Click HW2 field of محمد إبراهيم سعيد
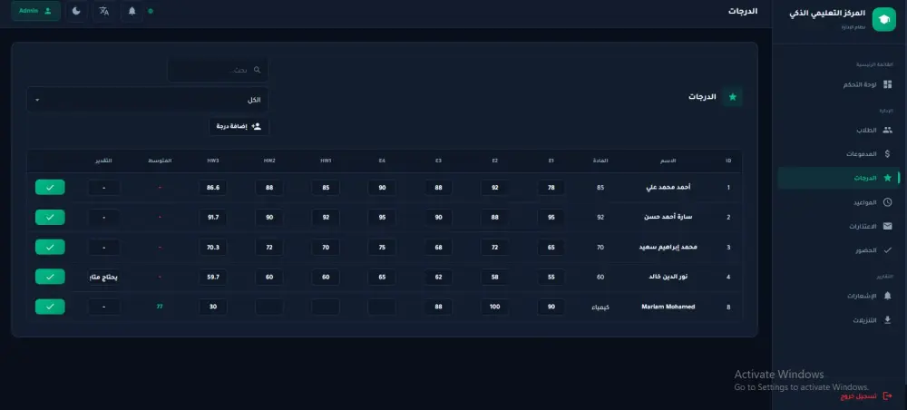 click(x=269, y=247)
